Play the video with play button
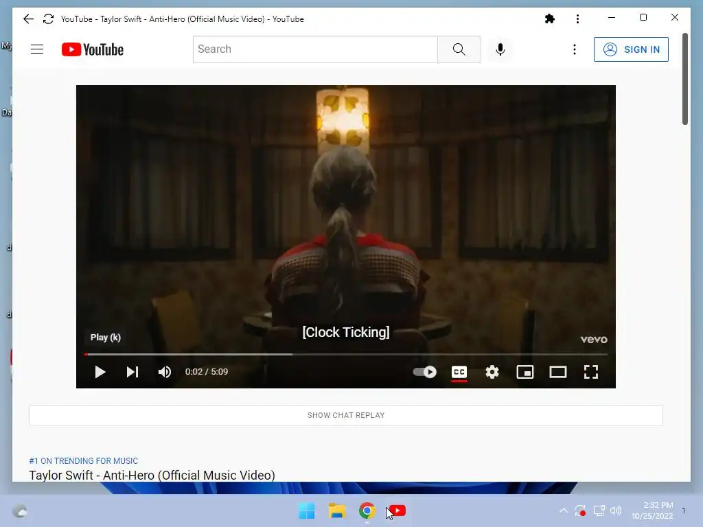Image resolution: width=703 pixels, height=527 pixels. point(100,372)
